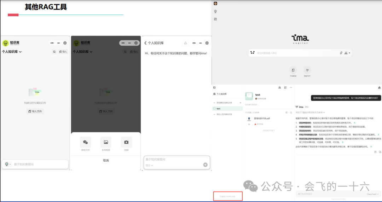Collapse the 我创建的共享知识库 section
The height and width of the screenshot is (202, 382).
click(x=214, y=103)
